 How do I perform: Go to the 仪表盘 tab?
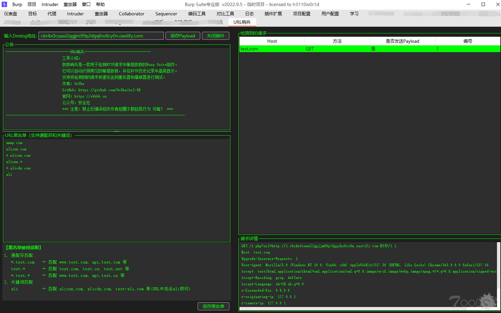(10, 14)
